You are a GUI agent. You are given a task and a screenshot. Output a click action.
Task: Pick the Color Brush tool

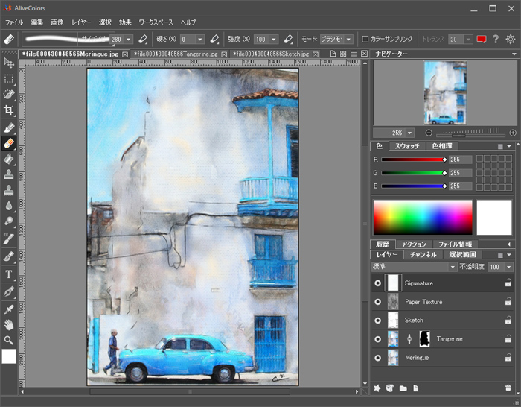click(9, 127)
